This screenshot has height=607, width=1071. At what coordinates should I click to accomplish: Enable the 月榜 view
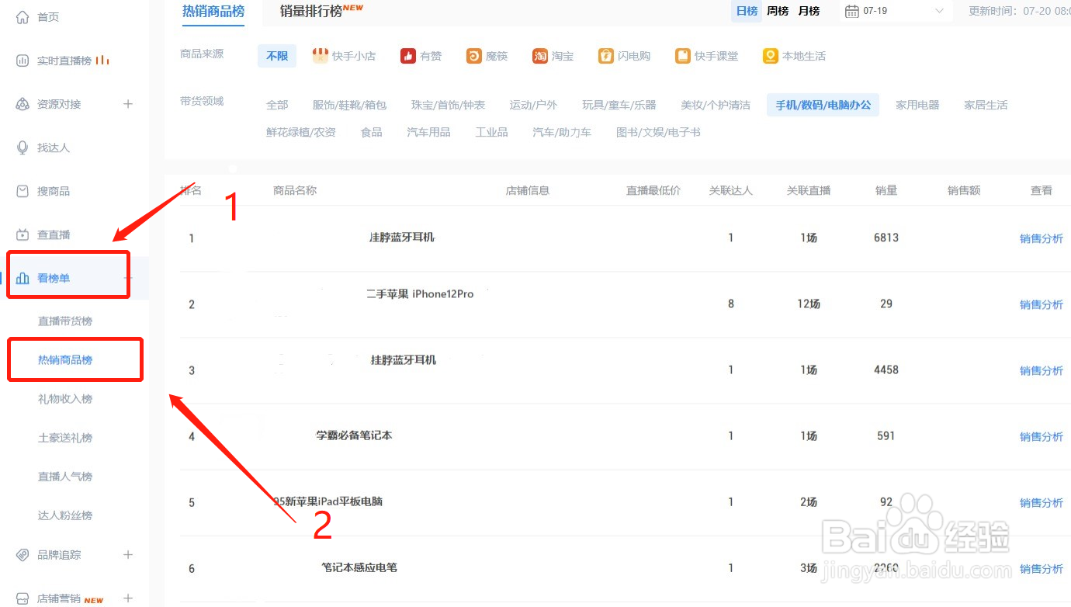(809, 11)
